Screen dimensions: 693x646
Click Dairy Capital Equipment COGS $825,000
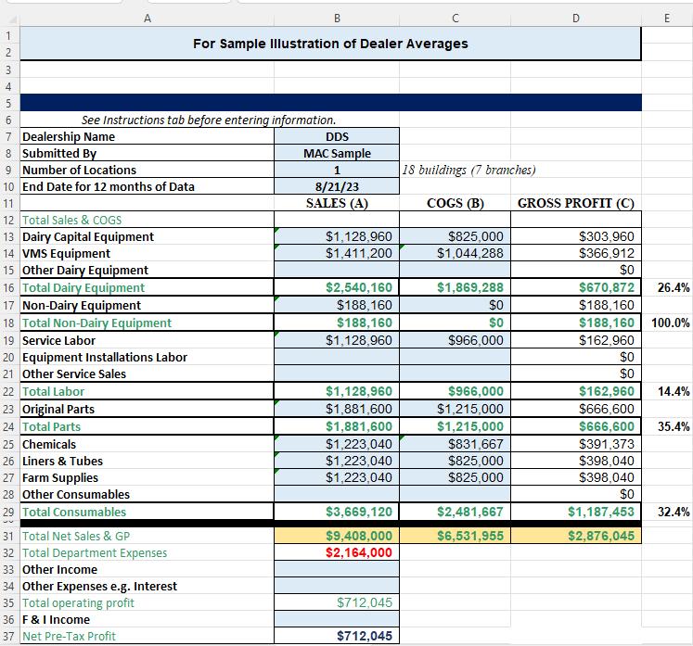(456, 236)
